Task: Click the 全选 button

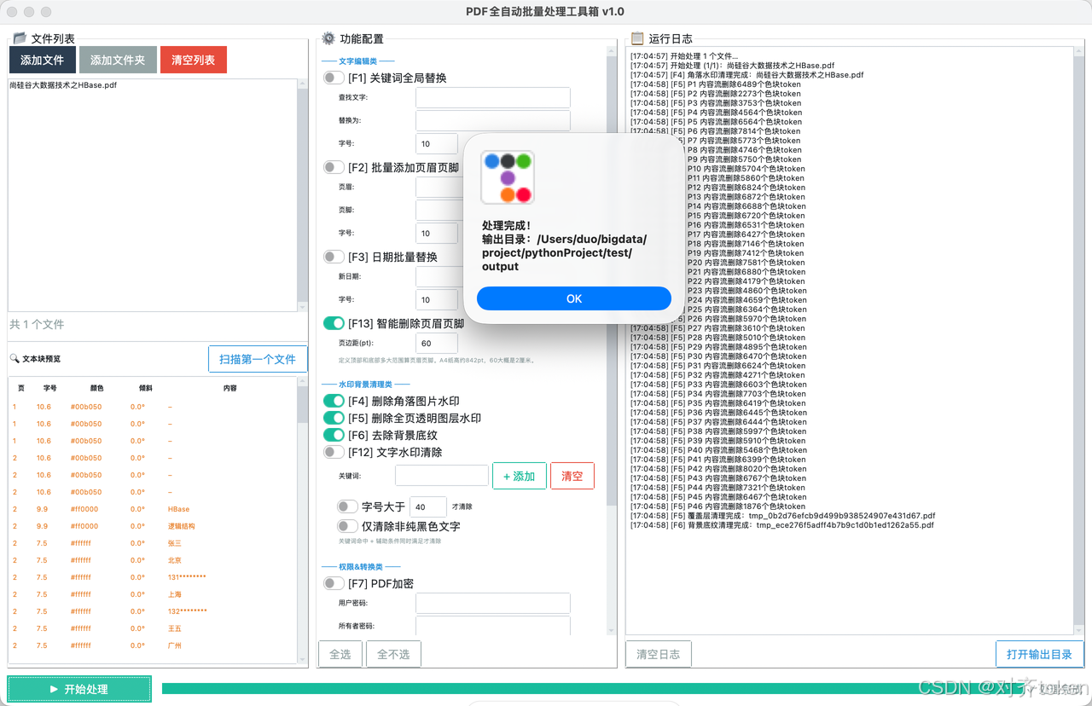Action: [x=340, y=654]
